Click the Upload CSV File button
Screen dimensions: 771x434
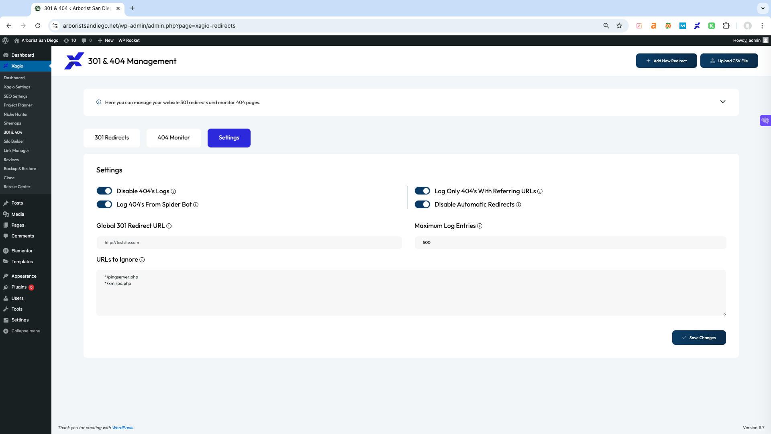[729, 61]
